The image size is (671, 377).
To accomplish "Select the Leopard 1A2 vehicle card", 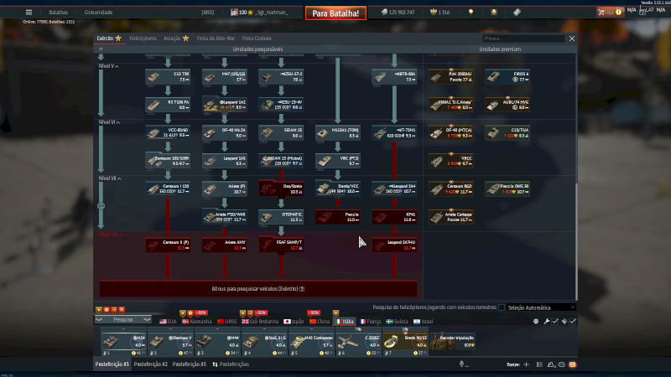I will [x=224, y=105].
